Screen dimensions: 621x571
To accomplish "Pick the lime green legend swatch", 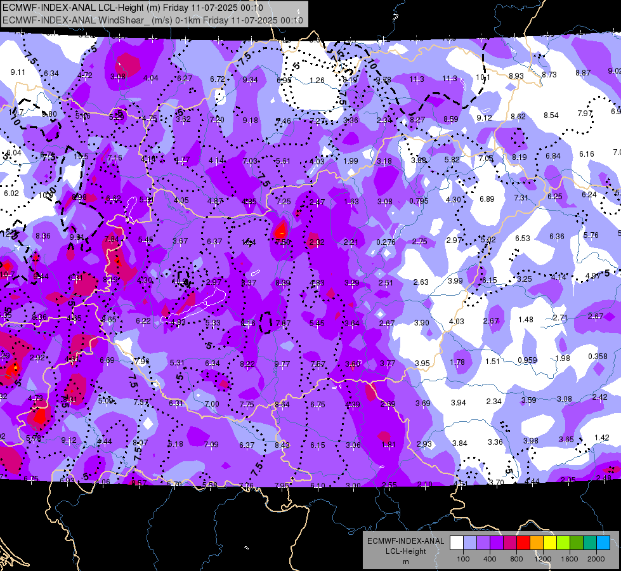I will (563, 543).
